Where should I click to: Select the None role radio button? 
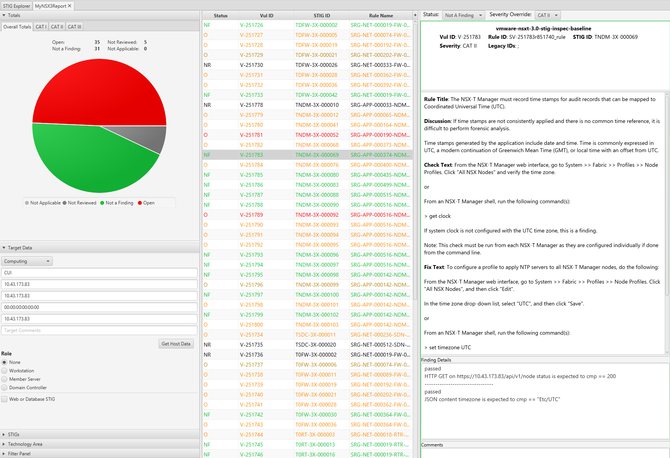[x=5, y=362]
